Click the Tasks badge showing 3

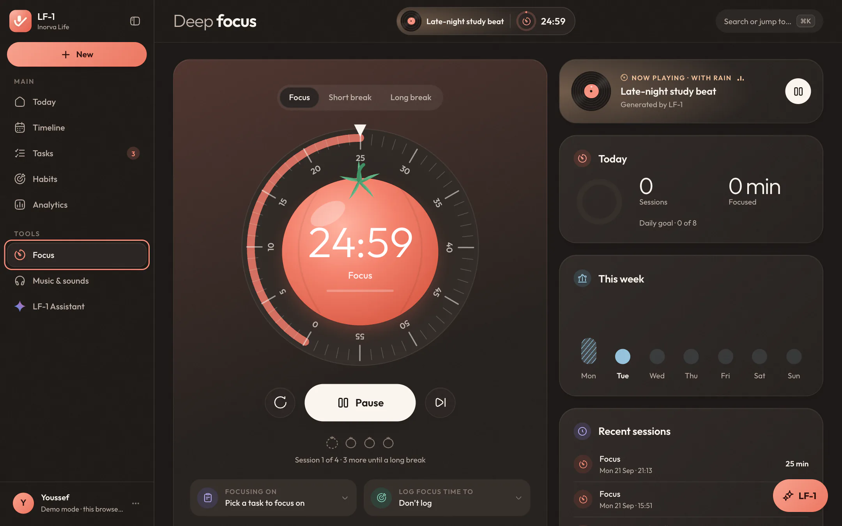coord(133,154)
